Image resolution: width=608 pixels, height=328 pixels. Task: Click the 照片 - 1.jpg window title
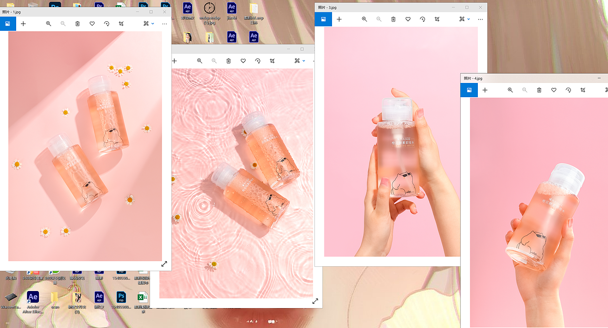pyautogui.click(x=11, y=12)
